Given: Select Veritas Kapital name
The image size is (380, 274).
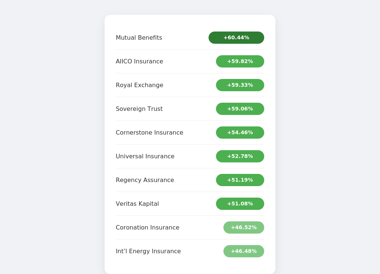Looking at the screenshot, I should [x=137, y=204].
